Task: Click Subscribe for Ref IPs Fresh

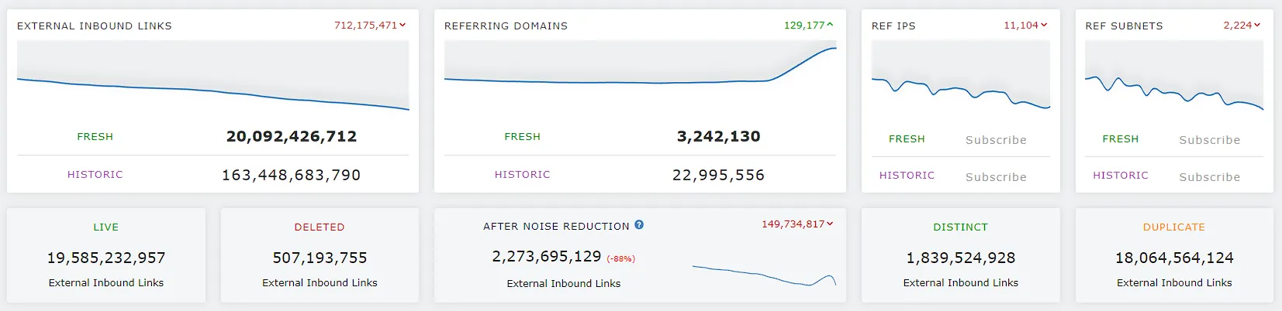Action: coord(996,140)
